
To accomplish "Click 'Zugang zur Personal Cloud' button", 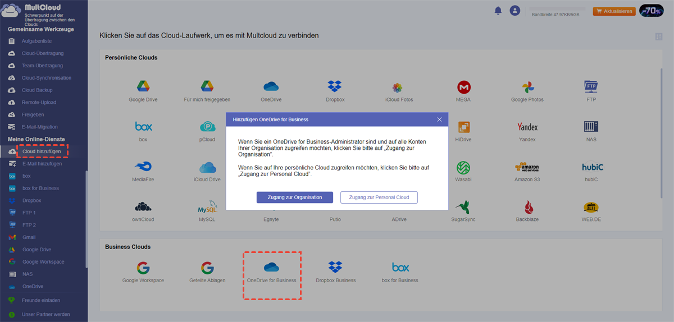I will tap(379, 197).
